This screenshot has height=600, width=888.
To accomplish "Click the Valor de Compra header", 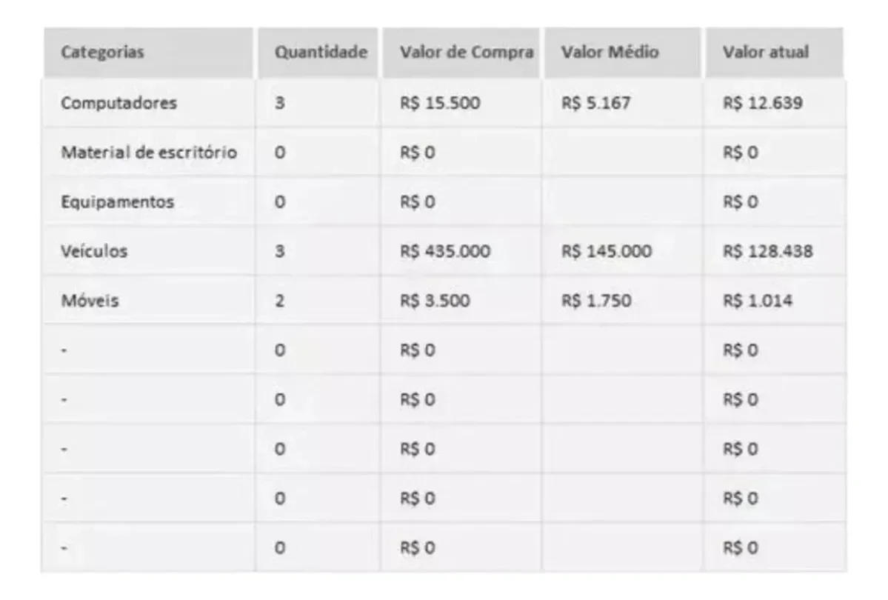I will coord(461,52).
